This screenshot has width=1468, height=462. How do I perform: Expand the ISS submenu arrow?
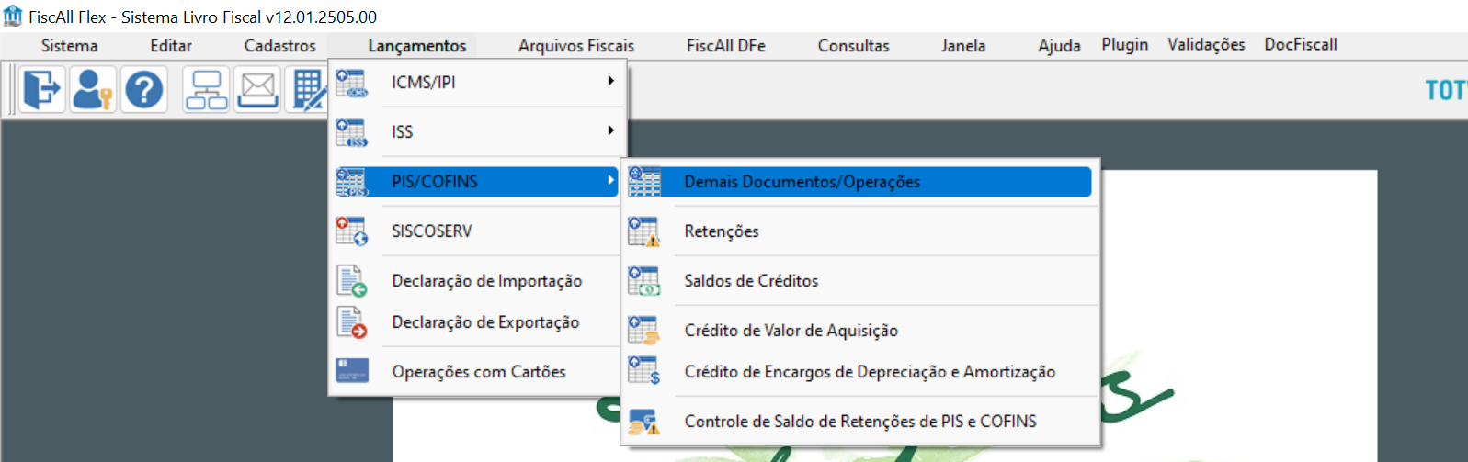(610, 130)
